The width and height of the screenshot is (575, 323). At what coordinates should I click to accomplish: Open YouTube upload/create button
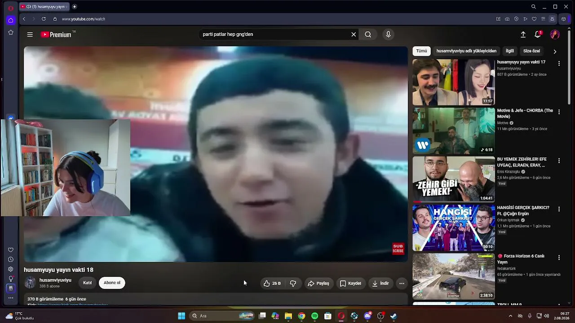pyautogui.click(x=523, y=35)
